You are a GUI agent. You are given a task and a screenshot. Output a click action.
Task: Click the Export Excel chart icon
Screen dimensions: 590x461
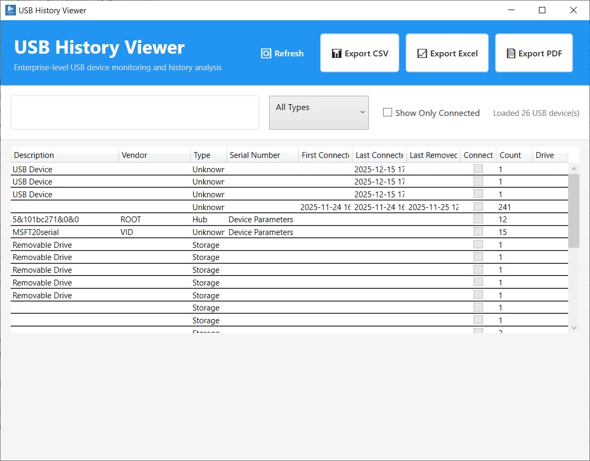click(x=422, y=54)
